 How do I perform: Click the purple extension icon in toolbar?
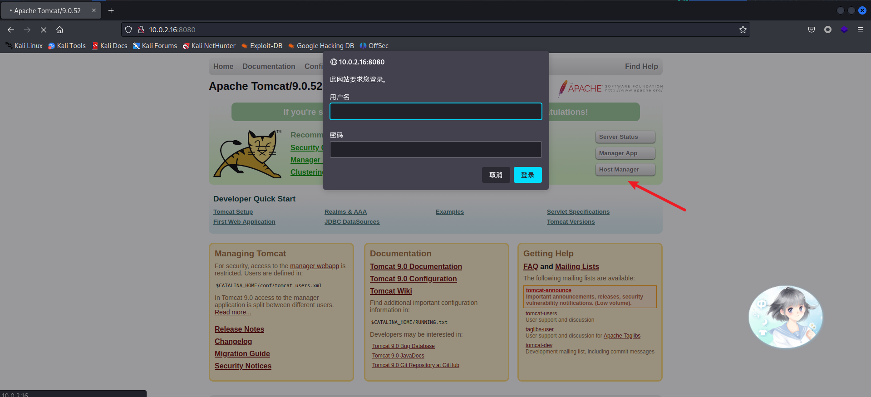(844, 29)
